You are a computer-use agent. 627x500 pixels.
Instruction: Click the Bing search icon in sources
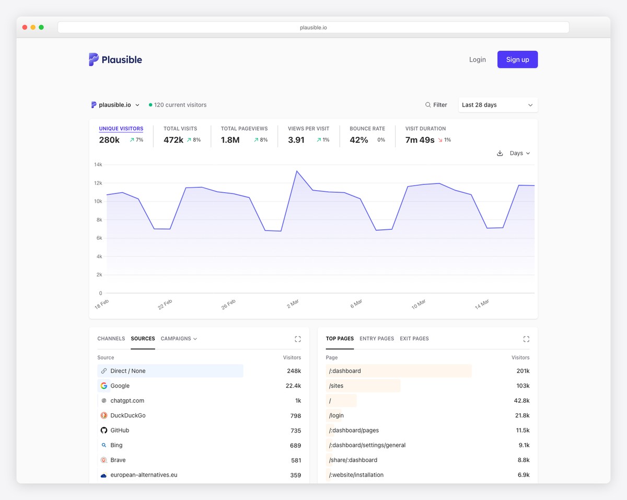[103, 445]
